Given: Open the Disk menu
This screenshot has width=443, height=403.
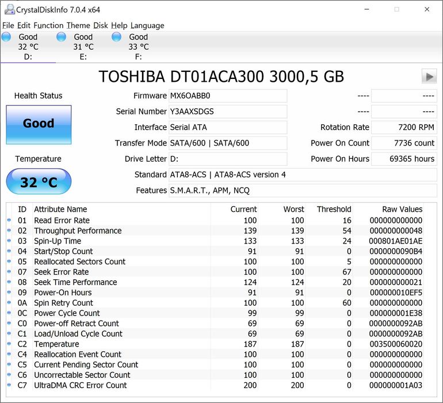Looking at the screenshot, I should click(101, 25).
